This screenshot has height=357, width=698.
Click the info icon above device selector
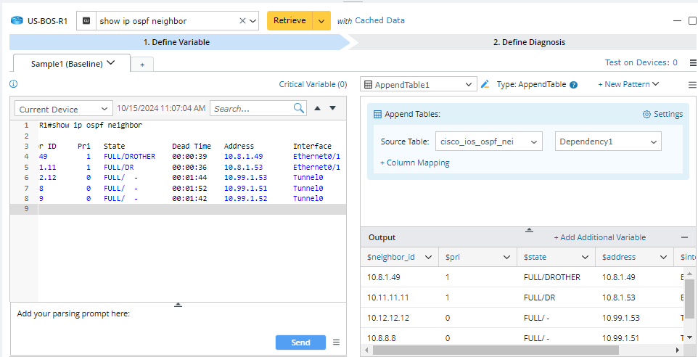(14, 84)
